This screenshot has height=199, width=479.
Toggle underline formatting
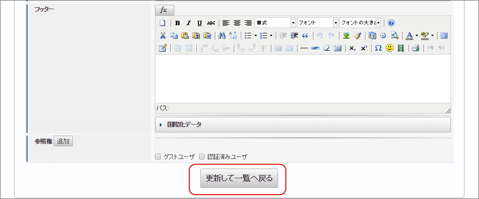click(x=199, y=23)
